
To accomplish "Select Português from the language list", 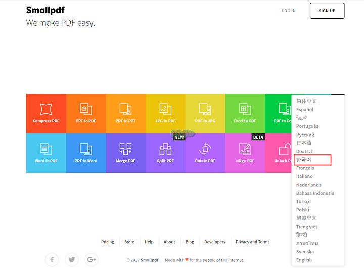I will [307, 126].
